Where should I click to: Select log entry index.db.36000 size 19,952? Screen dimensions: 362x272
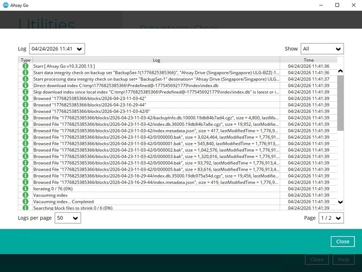pos(156,124)
